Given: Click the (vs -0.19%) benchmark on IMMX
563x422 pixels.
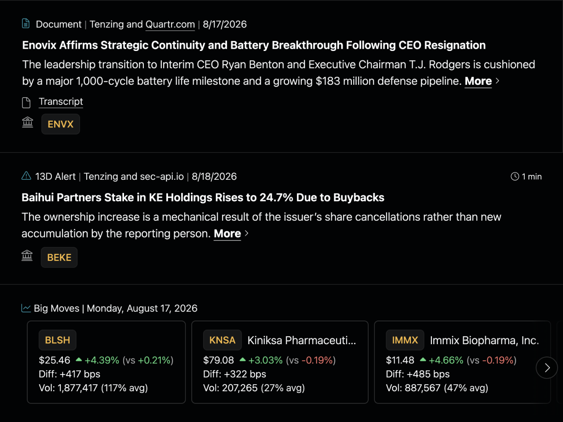Looking at the screenshot, I should (492, 360).
